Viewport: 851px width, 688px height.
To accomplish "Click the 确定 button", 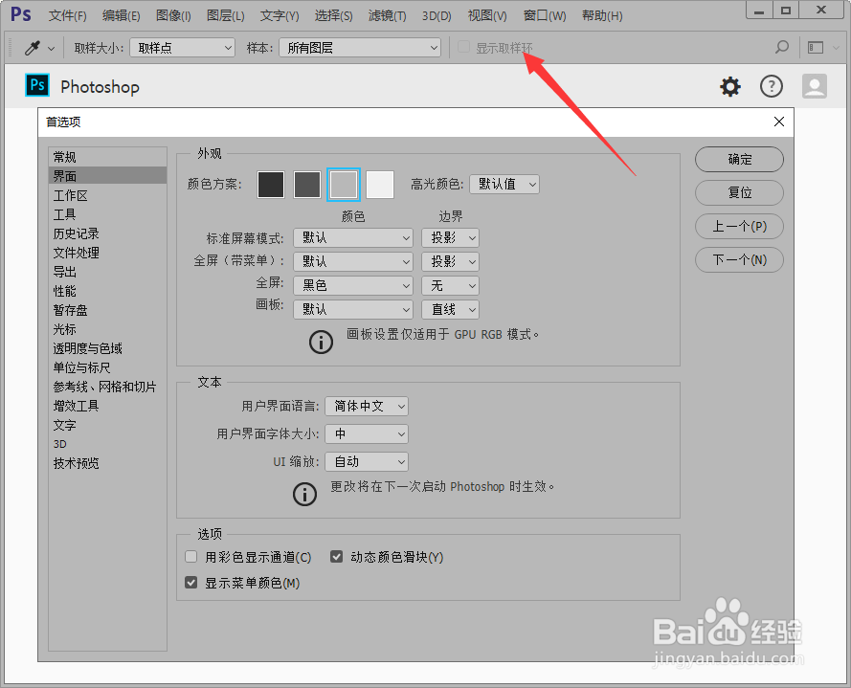I will click(x=739, y=160).
